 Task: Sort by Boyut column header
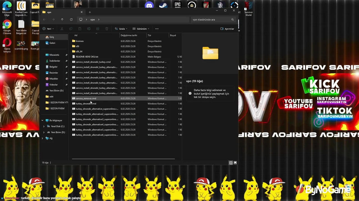175,35
